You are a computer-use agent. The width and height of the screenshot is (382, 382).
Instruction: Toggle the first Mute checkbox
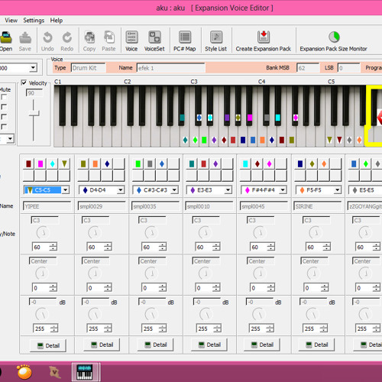(x=4, y=97)
